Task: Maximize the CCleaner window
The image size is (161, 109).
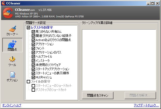Action: 153,3
